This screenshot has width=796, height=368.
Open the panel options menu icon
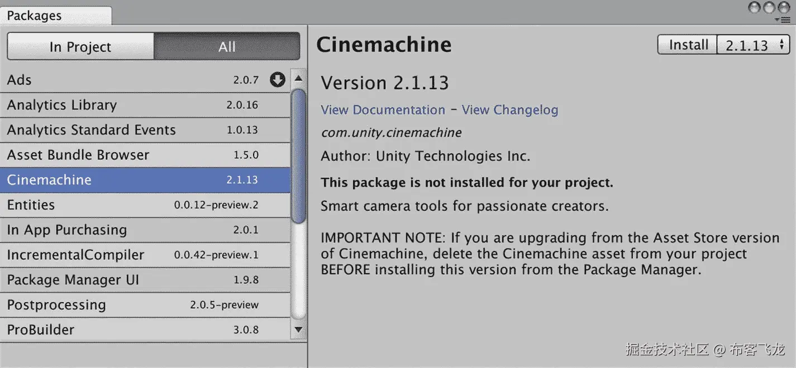(785, 20)
